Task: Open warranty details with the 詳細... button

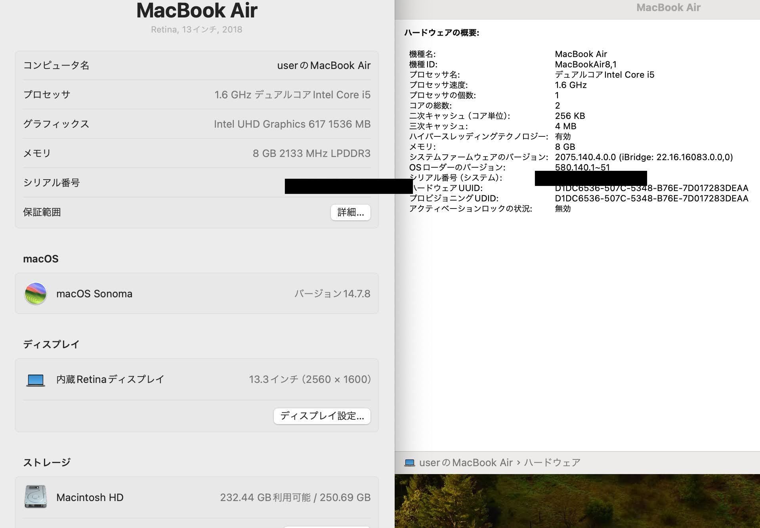Action: tap(350, 212)
